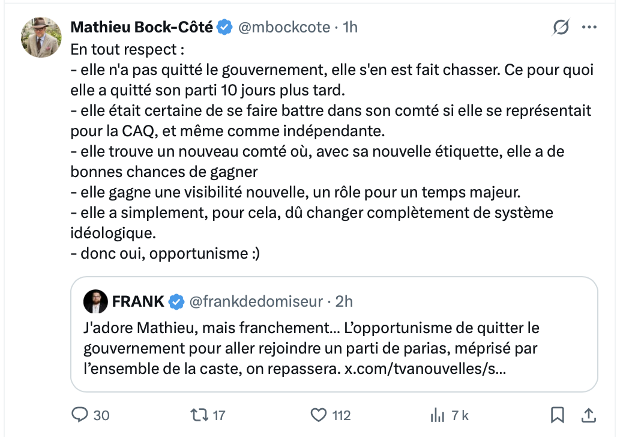This screenshot has width=617, height=437.
Task: Open the @frankdedomiseur handle
Action: point(256,301)
